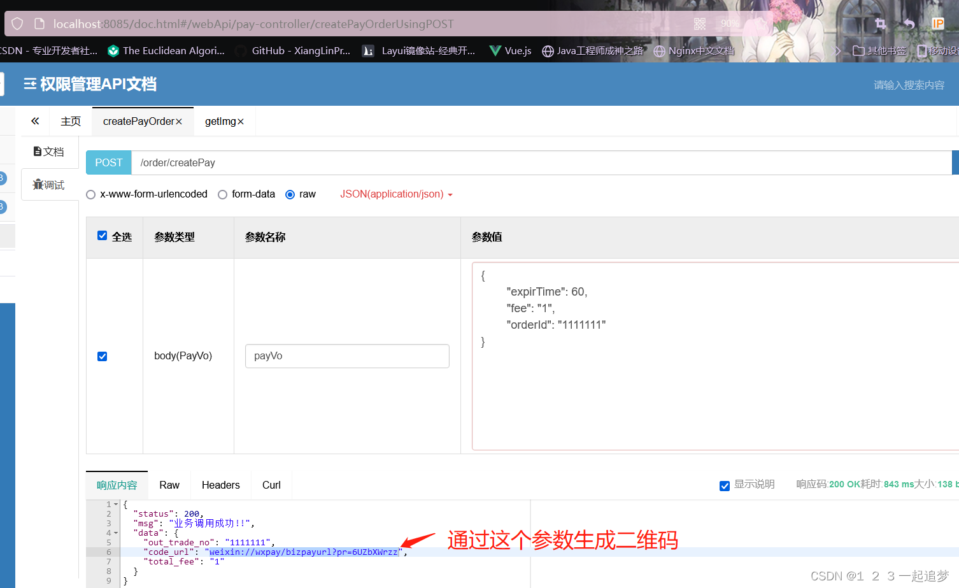
Task: Click the payVo parameter name input field
Action: (347, 356)
